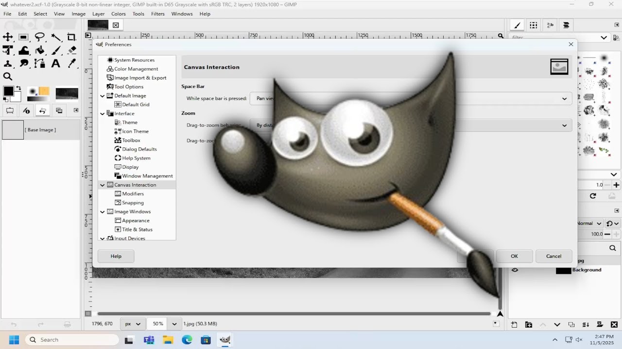Screen dimensions: 622x349
Task: Cancel the Preferences dialog
Action: click(x=553, y=256)
